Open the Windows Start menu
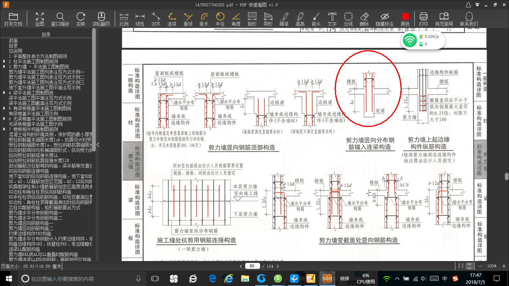Image resolution: width=509 pixels, height=286 pixels. pyautogui.click(x=9, y=279)
